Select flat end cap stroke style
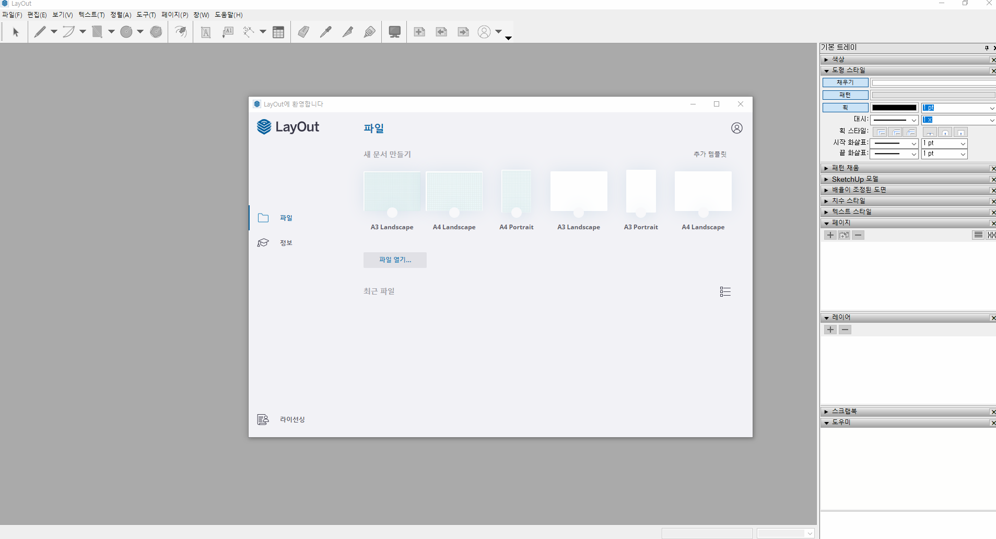This screenshot has width=996, height=539. (x=930, y=132)
